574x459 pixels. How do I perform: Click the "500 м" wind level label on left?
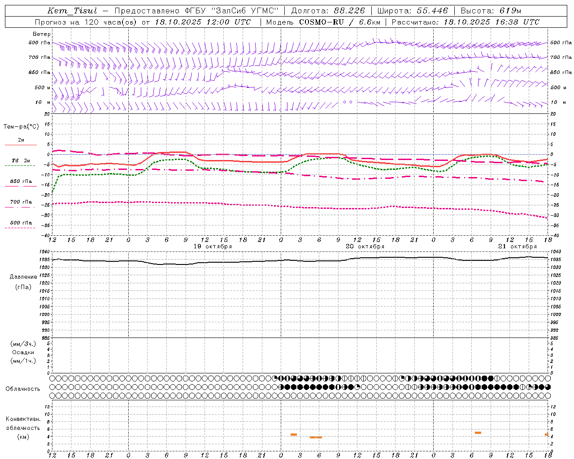[x=43, y=87]
